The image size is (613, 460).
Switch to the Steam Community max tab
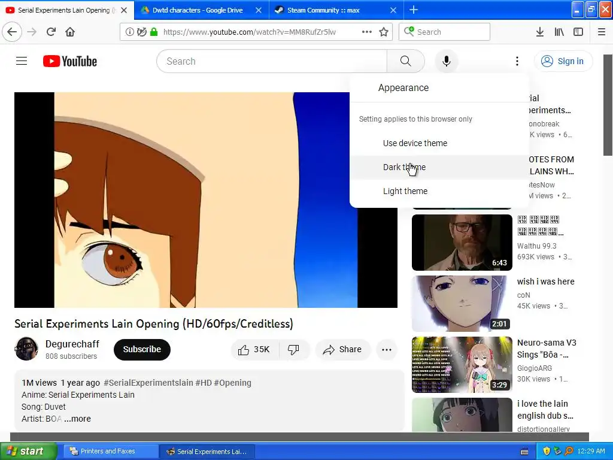[x=323, y=10]
